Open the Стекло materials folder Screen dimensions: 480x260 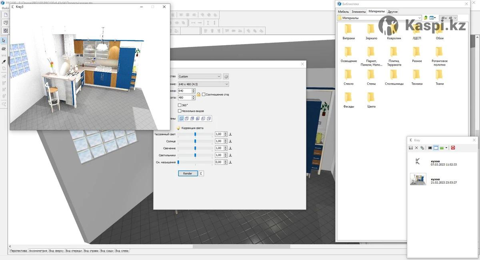348,76
